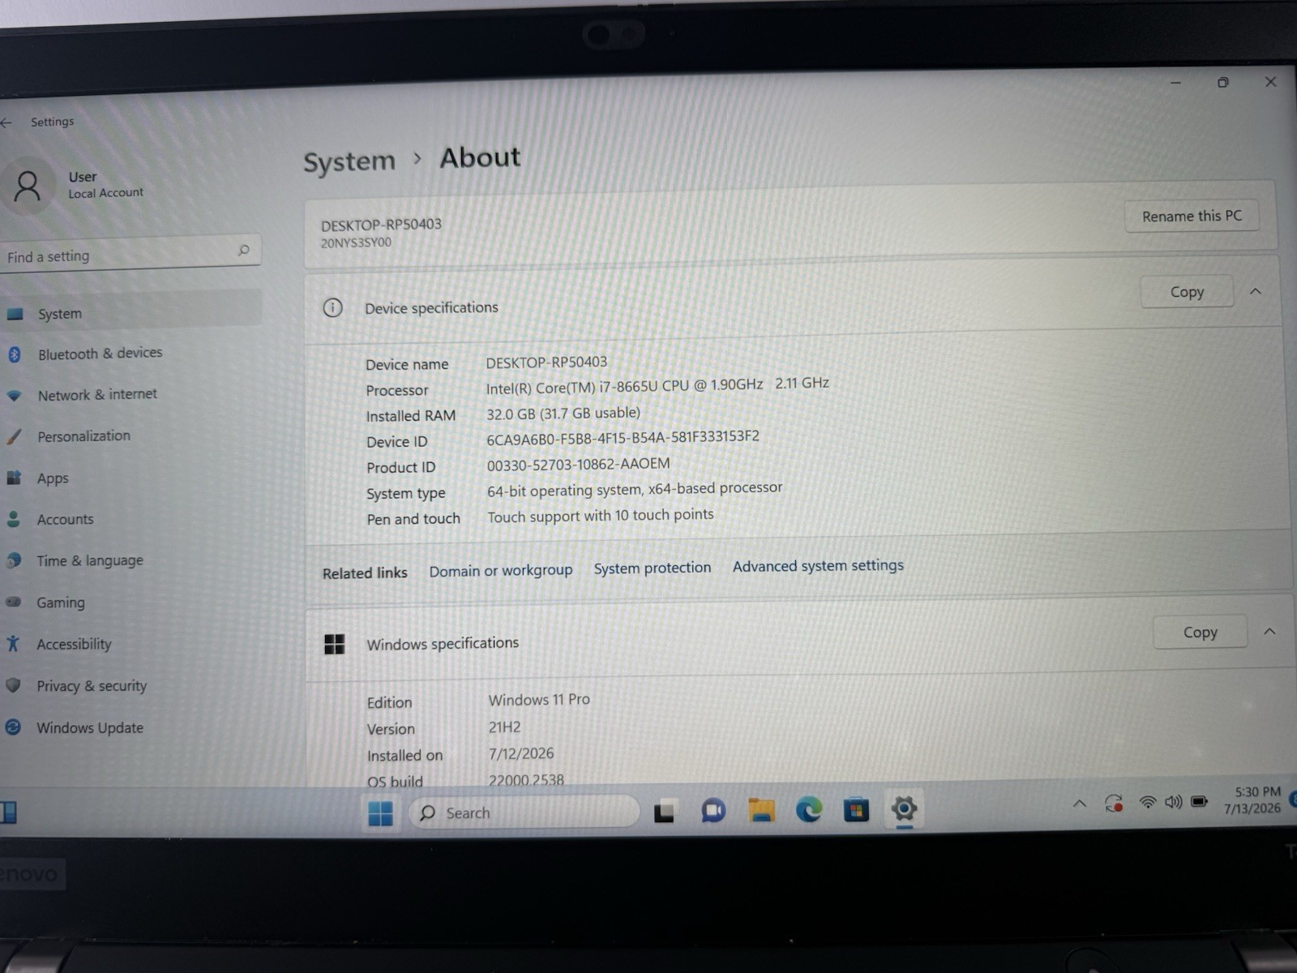Open the Accounts person icon
This screenshot has height=973, width=1297.
[13, 519]
